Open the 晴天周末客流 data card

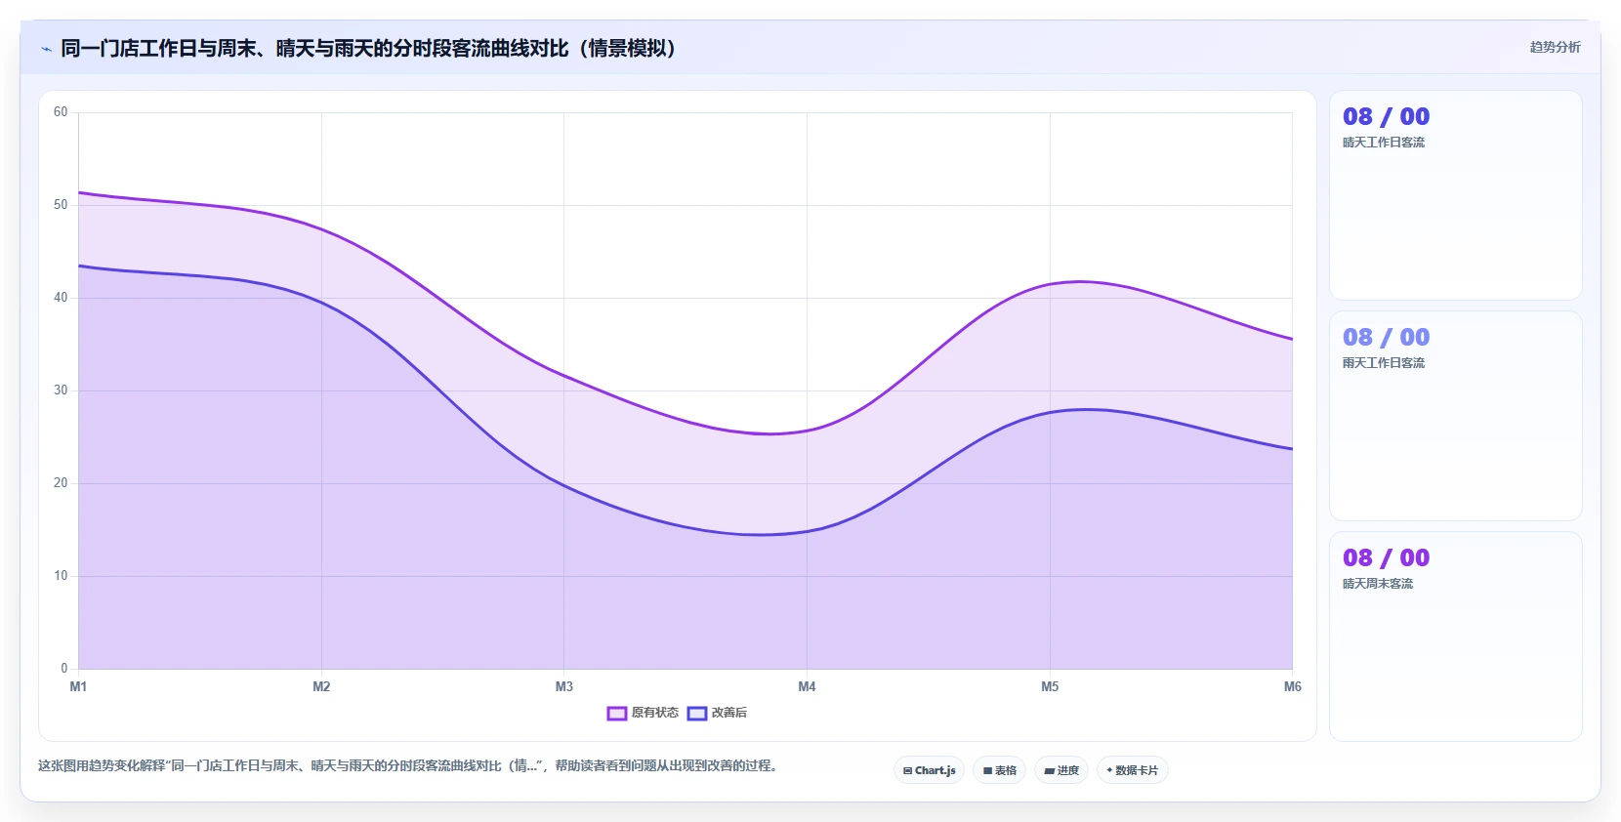click(x=1455, y=637)
